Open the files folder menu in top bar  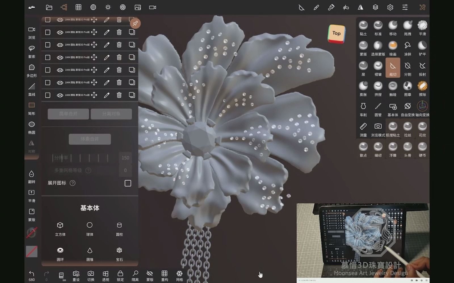(x=49, y=7)
